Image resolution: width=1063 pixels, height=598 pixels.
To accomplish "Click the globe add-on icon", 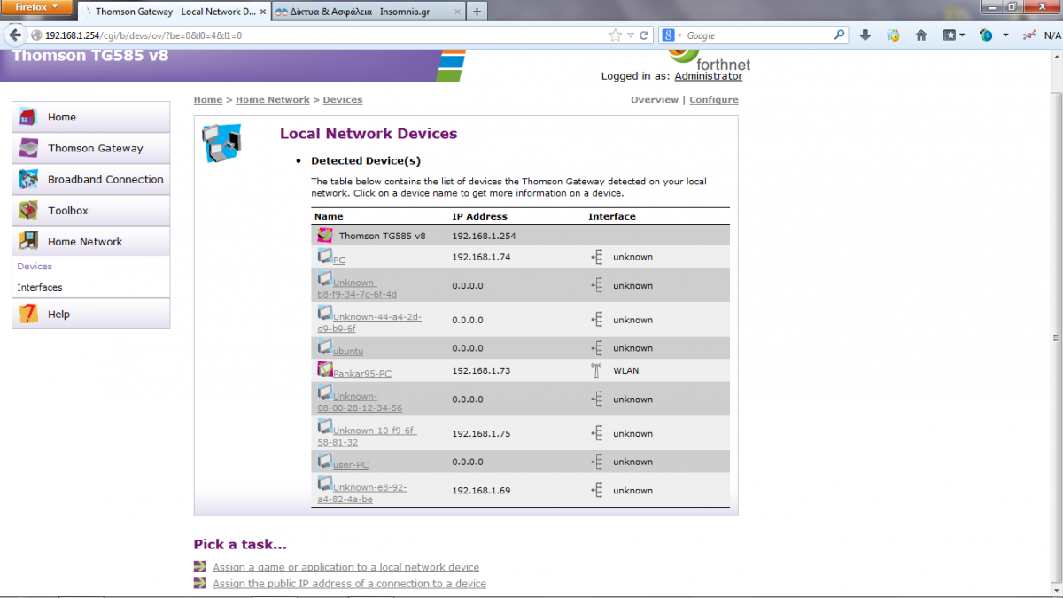I will pos(986,35).
